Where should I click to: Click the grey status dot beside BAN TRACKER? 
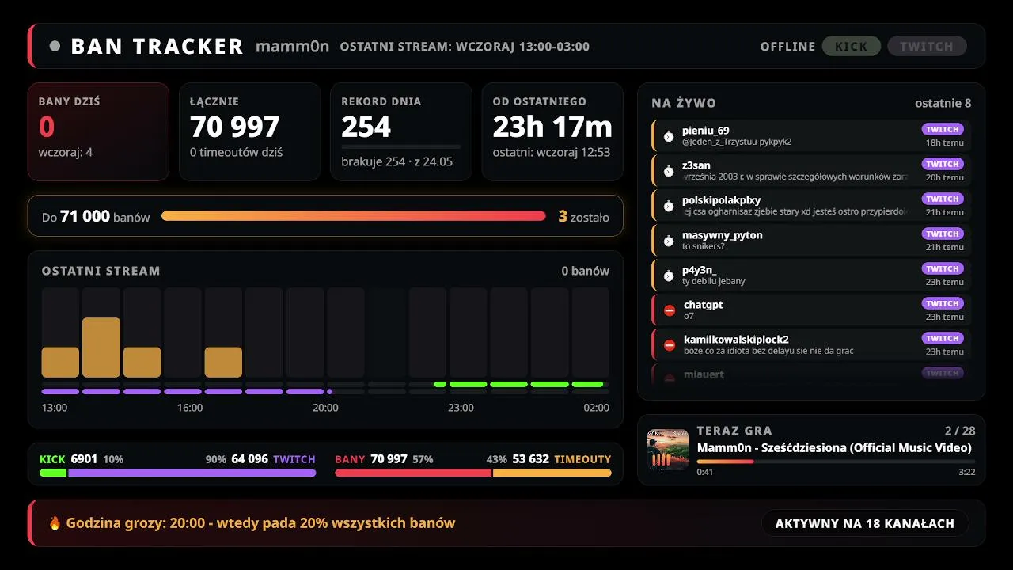55,46
